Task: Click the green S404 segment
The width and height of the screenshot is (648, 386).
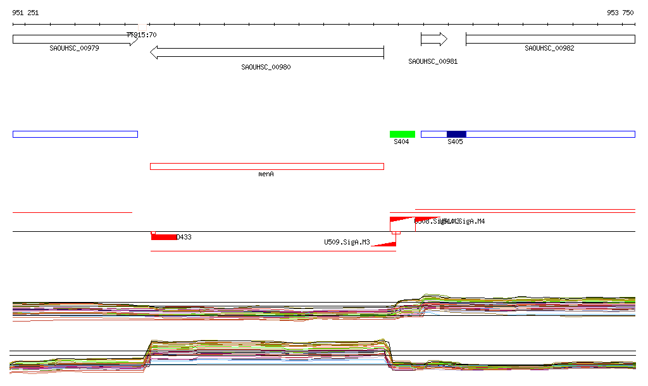Action: click(402, 134)
